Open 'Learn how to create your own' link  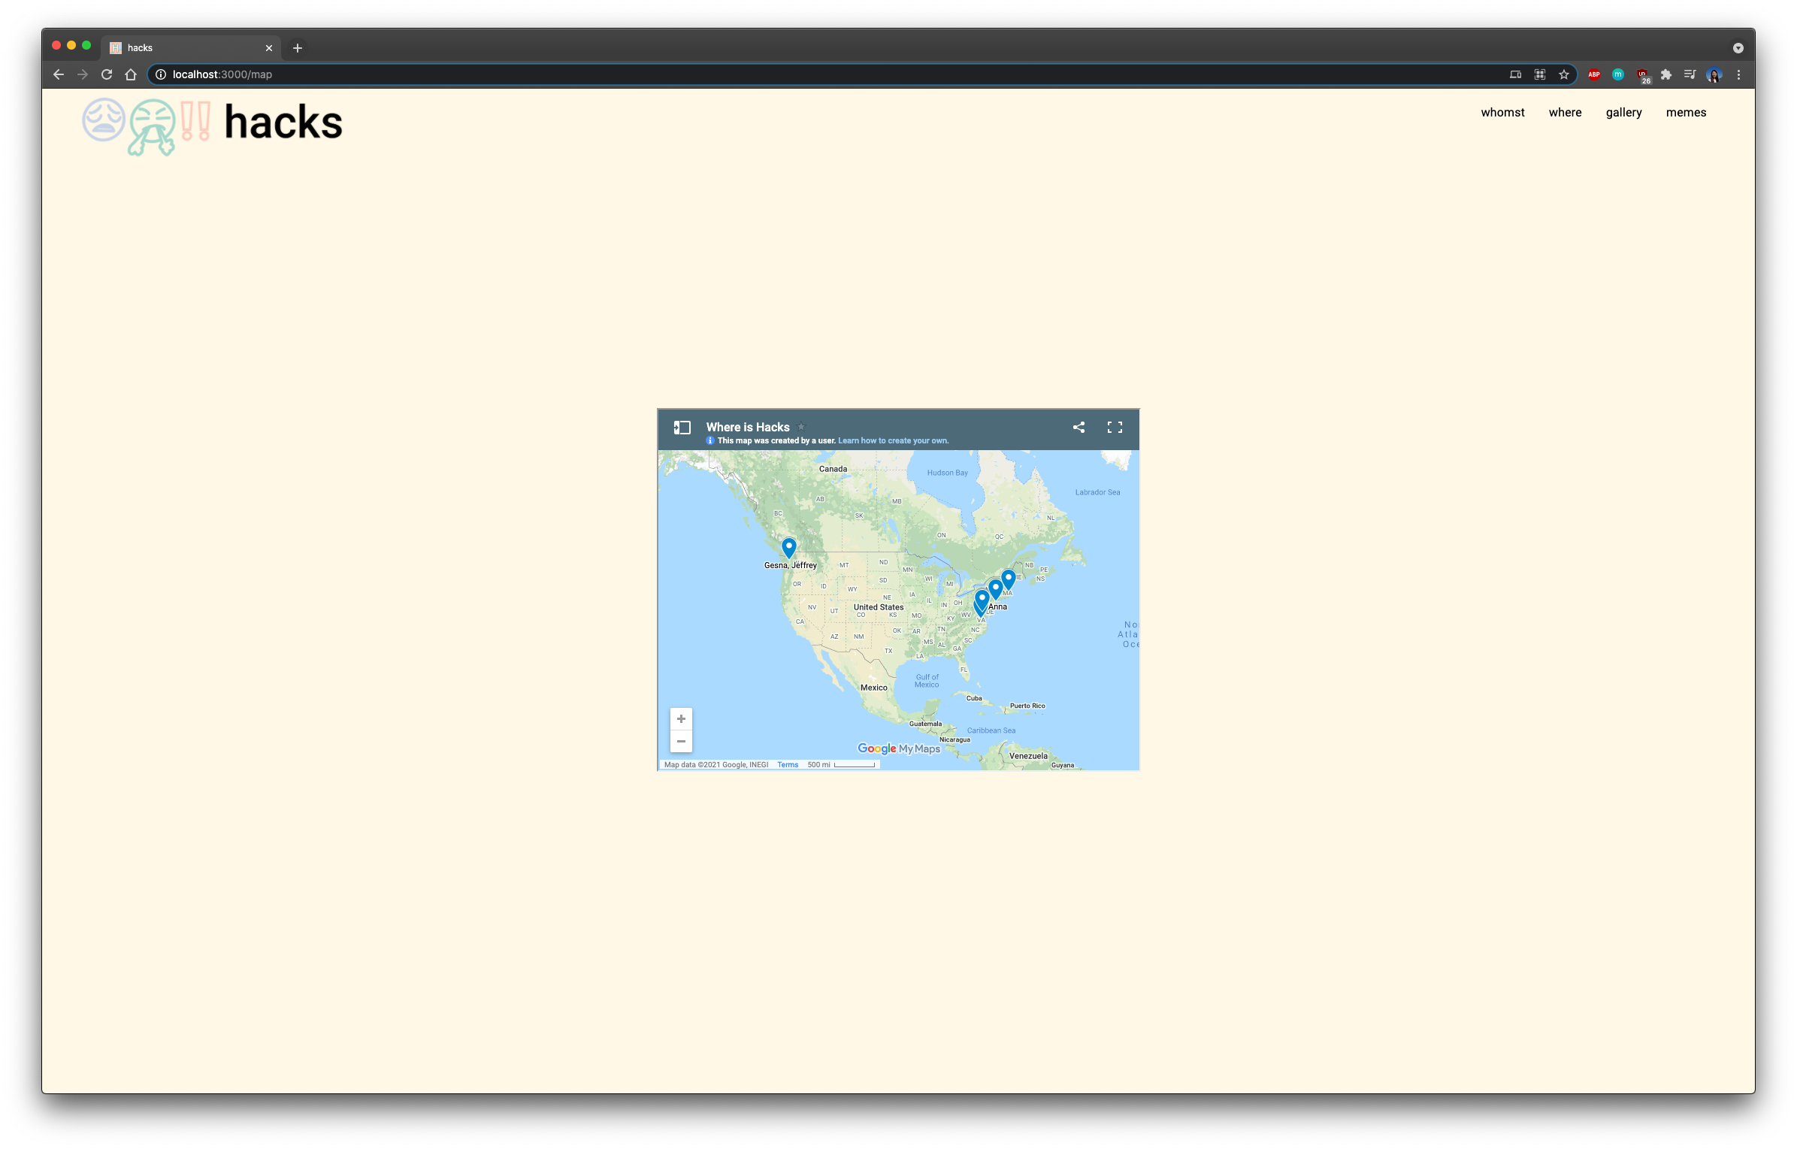coord(893,441)
